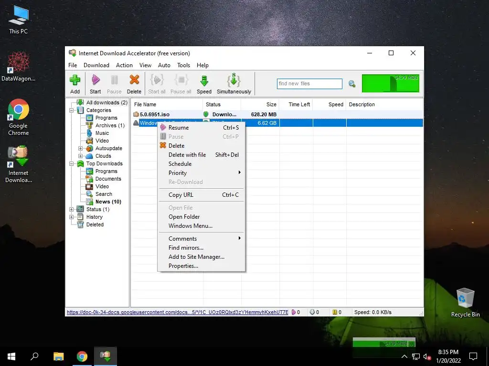
Task: Click the Windows Start button
Action: pyautogui.click(x=11, y=356)
